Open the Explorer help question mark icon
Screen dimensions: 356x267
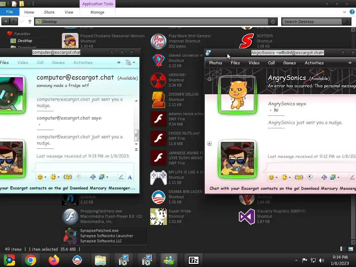click(x=352, y=12)
